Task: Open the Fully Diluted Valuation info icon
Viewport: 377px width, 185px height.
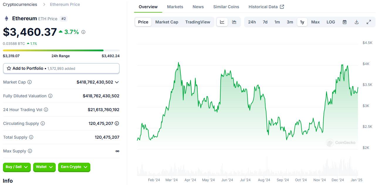Action: [50, 96]
